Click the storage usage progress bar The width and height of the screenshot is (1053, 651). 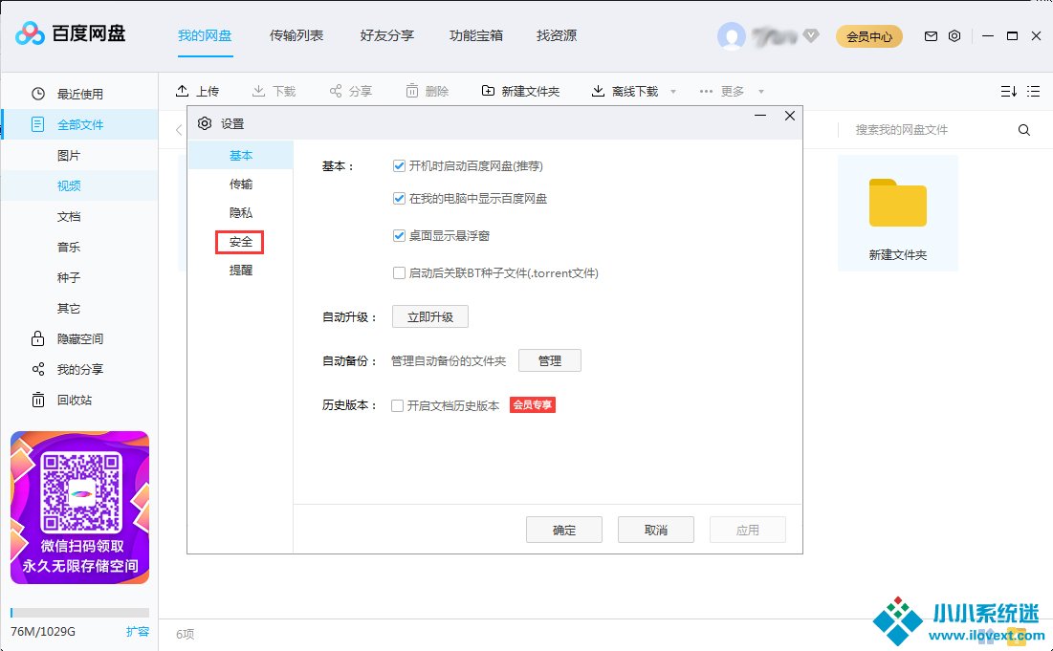(80, 612)
